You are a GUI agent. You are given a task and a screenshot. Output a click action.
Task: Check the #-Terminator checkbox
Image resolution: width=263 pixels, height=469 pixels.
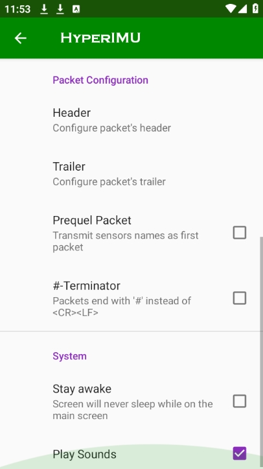[240, 298]
